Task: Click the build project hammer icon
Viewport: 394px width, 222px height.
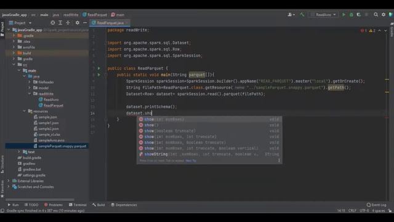Action: click(302, 15)
